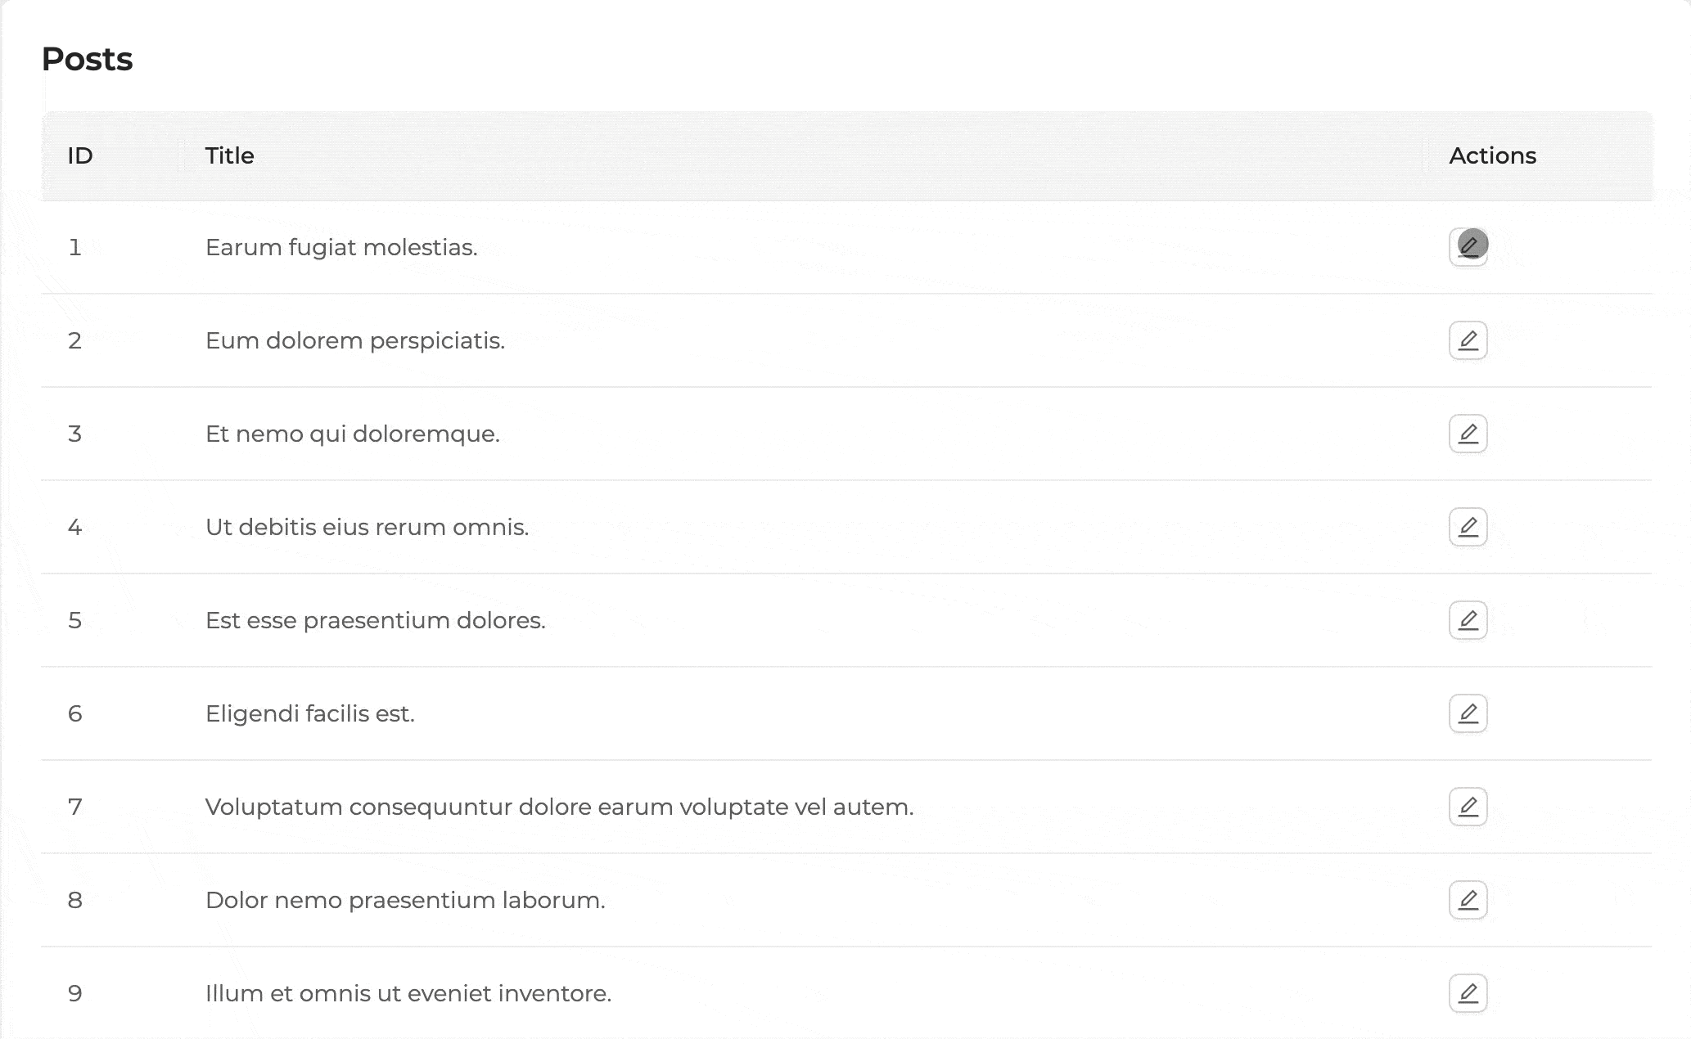Open the edit icon on the "Eum dolorem perspiciatis" row

click(x=1468, y=340)
